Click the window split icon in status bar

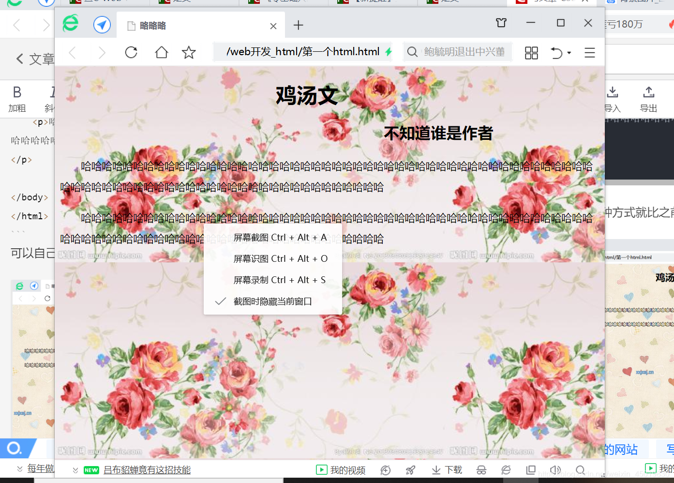pyautogui.click(x=531, y=470)
